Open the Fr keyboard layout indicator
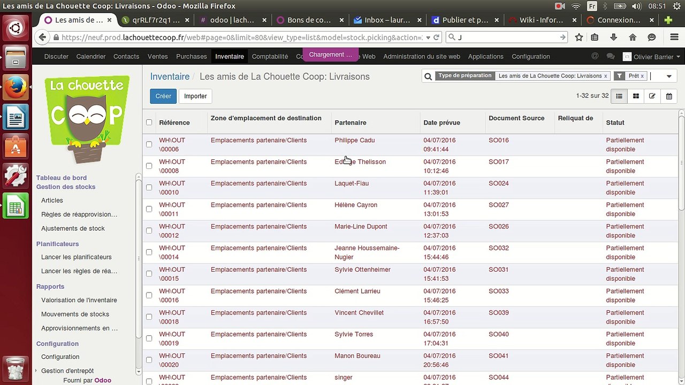 point(592,6)
